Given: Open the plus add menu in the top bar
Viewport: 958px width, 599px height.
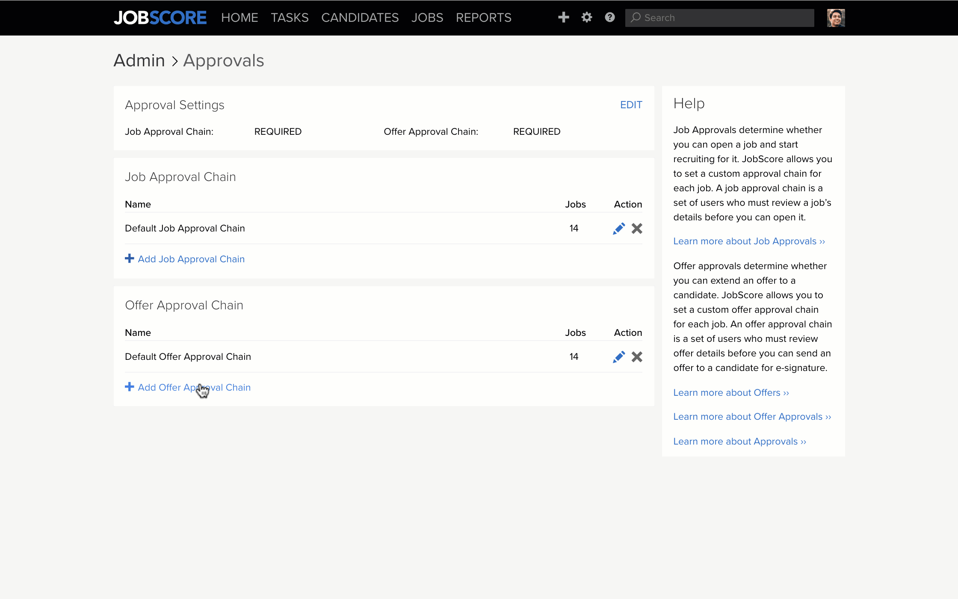Looking at the screenshot, I should (564, 17).
